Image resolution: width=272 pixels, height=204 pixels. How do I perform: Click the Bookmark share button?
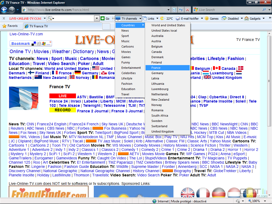(x=31, y=44)
